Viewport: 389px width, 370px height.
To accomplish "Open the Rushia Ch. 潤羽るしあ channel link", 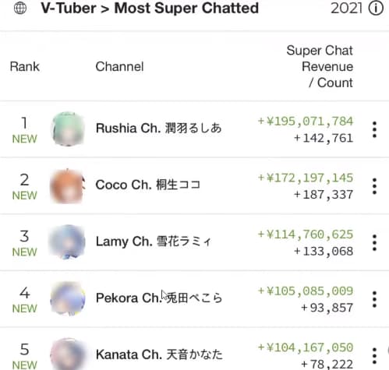I will pyautogui.click(x=158, y=128).
